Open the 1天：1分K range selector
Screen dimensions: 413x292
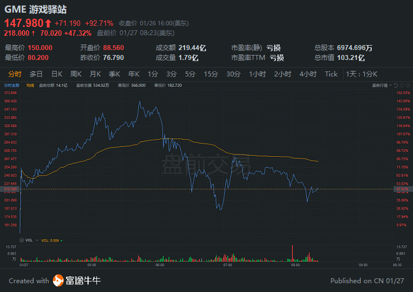coord(361,74)
